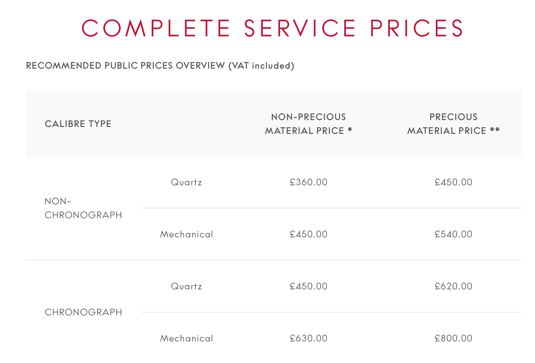Select Chronograph Quartz non-precious price £450.00

(309, 286)
